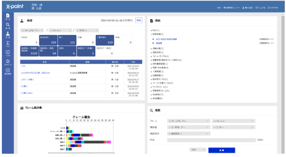Viewport: 286px width, 157px height.
Task: Open the submit document icon in sidebar
Action: 8,16
